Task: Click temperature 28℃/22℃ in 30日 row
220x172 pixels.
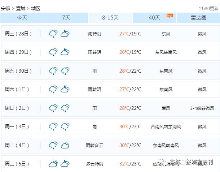Action: click(x=130, y=71)
